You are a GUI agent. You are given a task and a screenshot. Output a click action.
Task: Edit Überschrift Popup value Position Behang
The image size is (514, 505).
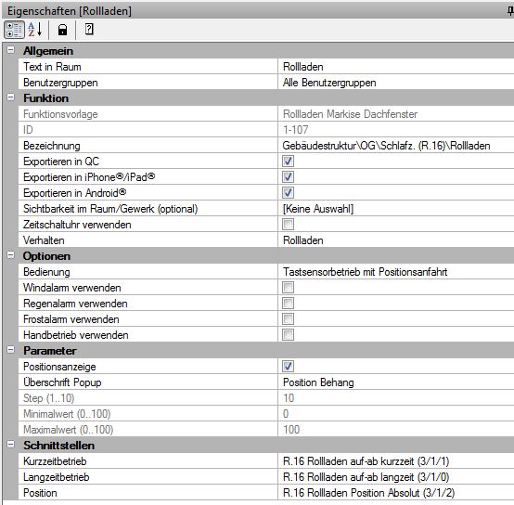click(396, 382)
